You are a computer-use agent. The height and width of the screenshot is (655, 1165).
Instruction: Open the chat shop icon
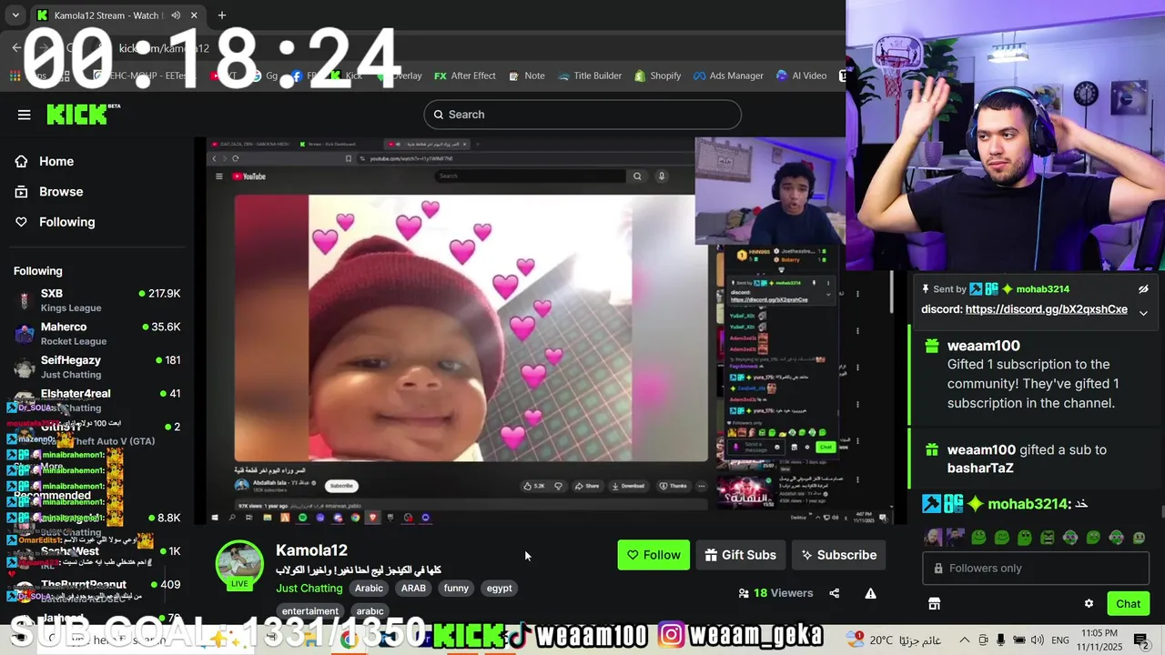coord(934,604)
